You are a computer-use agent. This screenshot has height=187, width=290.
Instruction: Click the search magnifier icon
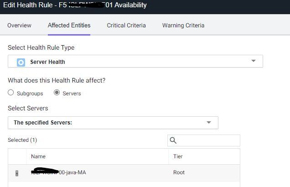(173, 140)
